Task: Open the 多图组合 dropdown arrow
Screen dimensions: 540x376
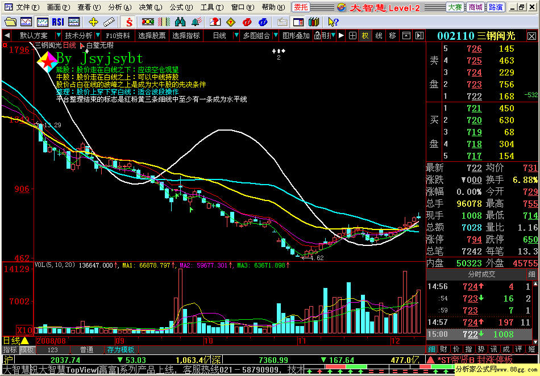Action: pyautogui.click(x=276, y=35)
